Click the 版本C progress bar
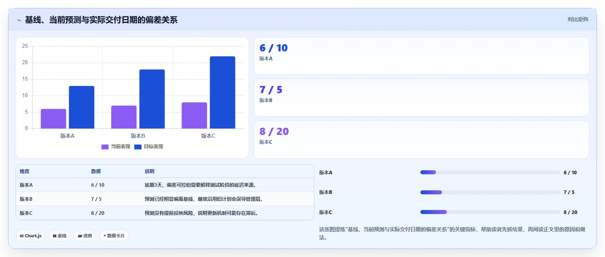The width and height of the screenshot is (605, 257). 490,212
